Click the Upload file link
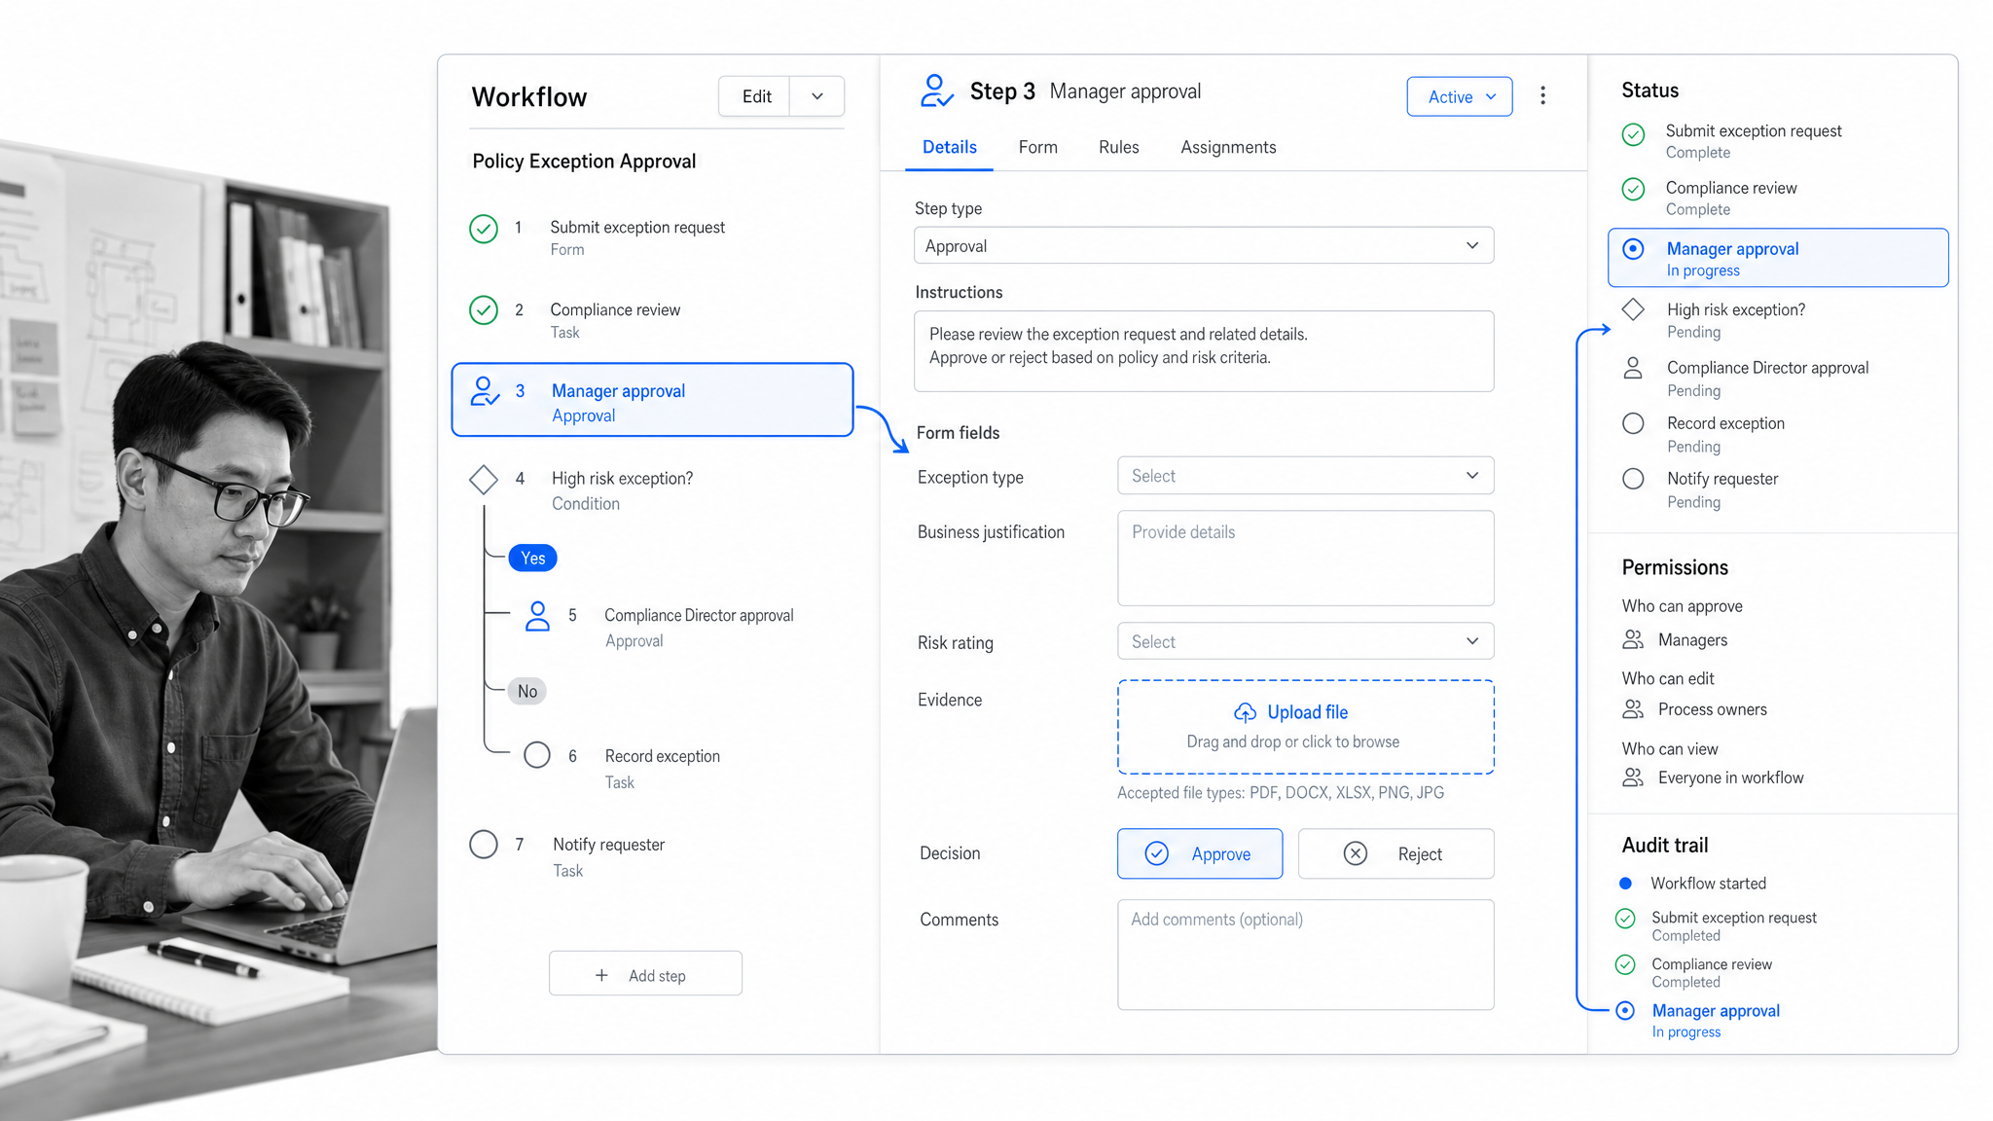 coord(1307,712)
